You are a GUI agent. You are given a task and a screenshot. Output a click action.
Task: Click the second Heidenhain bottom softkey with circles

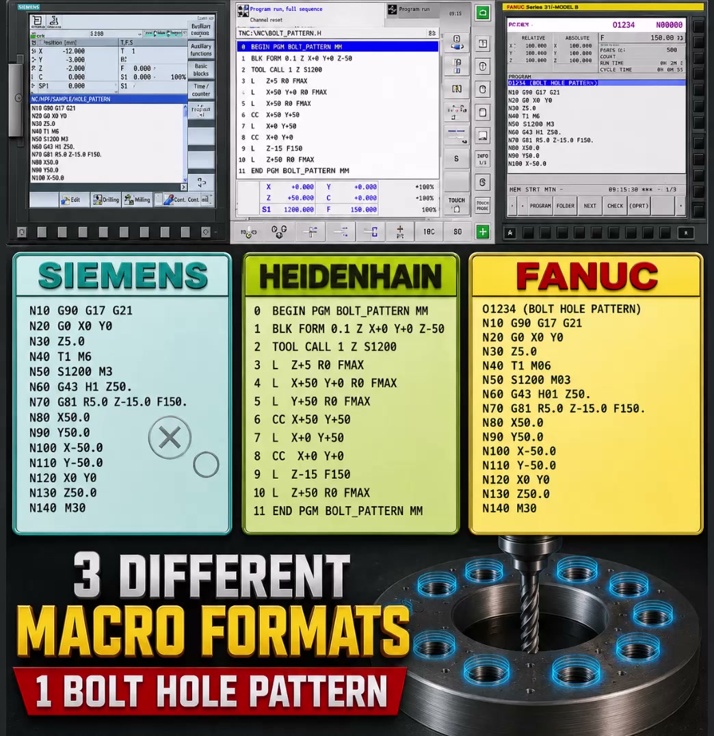point(279,232)
